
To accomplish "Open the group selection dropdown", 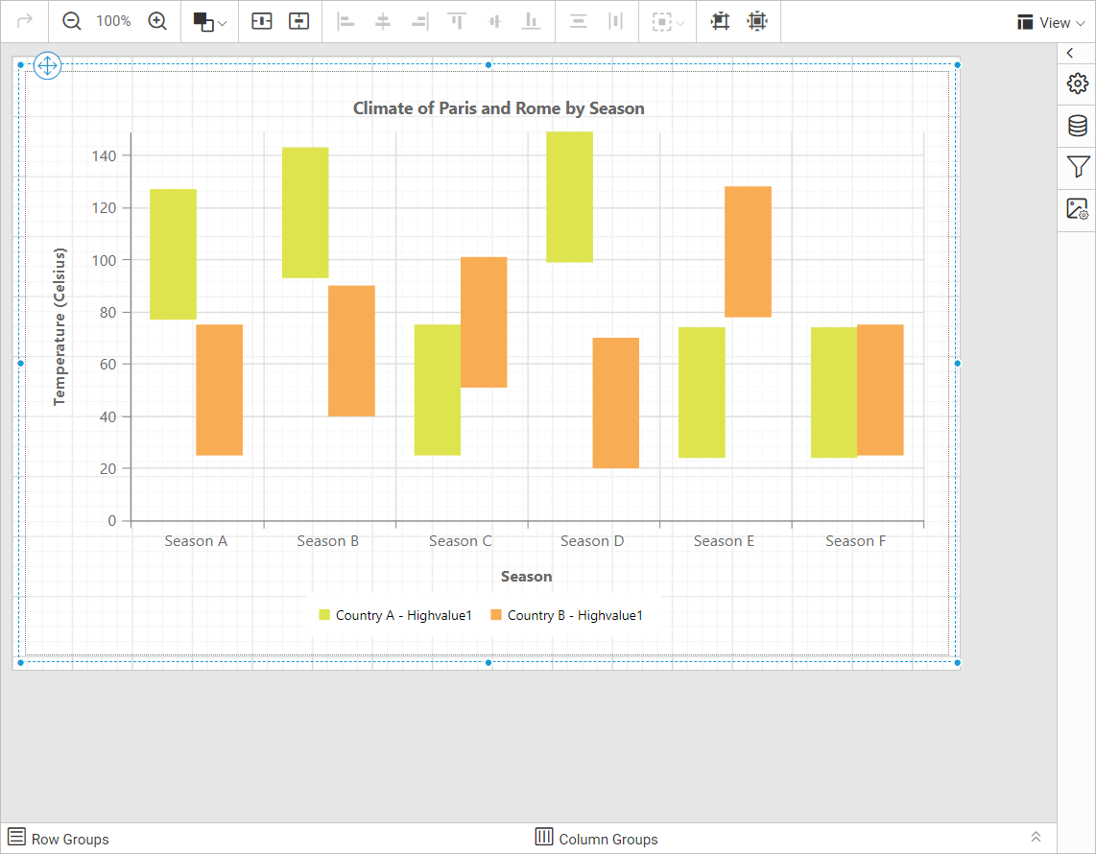I will point(668,22).
